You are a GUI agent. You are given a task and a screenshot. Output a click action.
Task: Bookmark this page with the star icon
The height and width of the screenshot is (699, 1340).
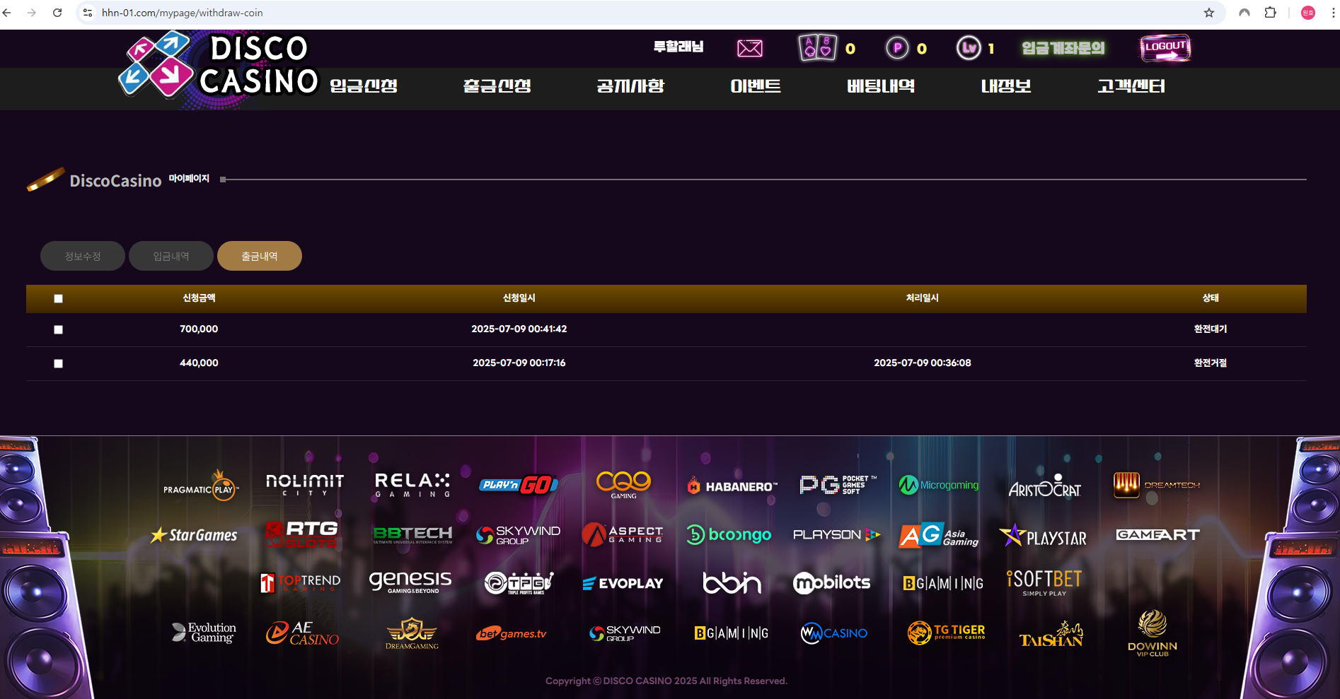[x=1209, y=13]
